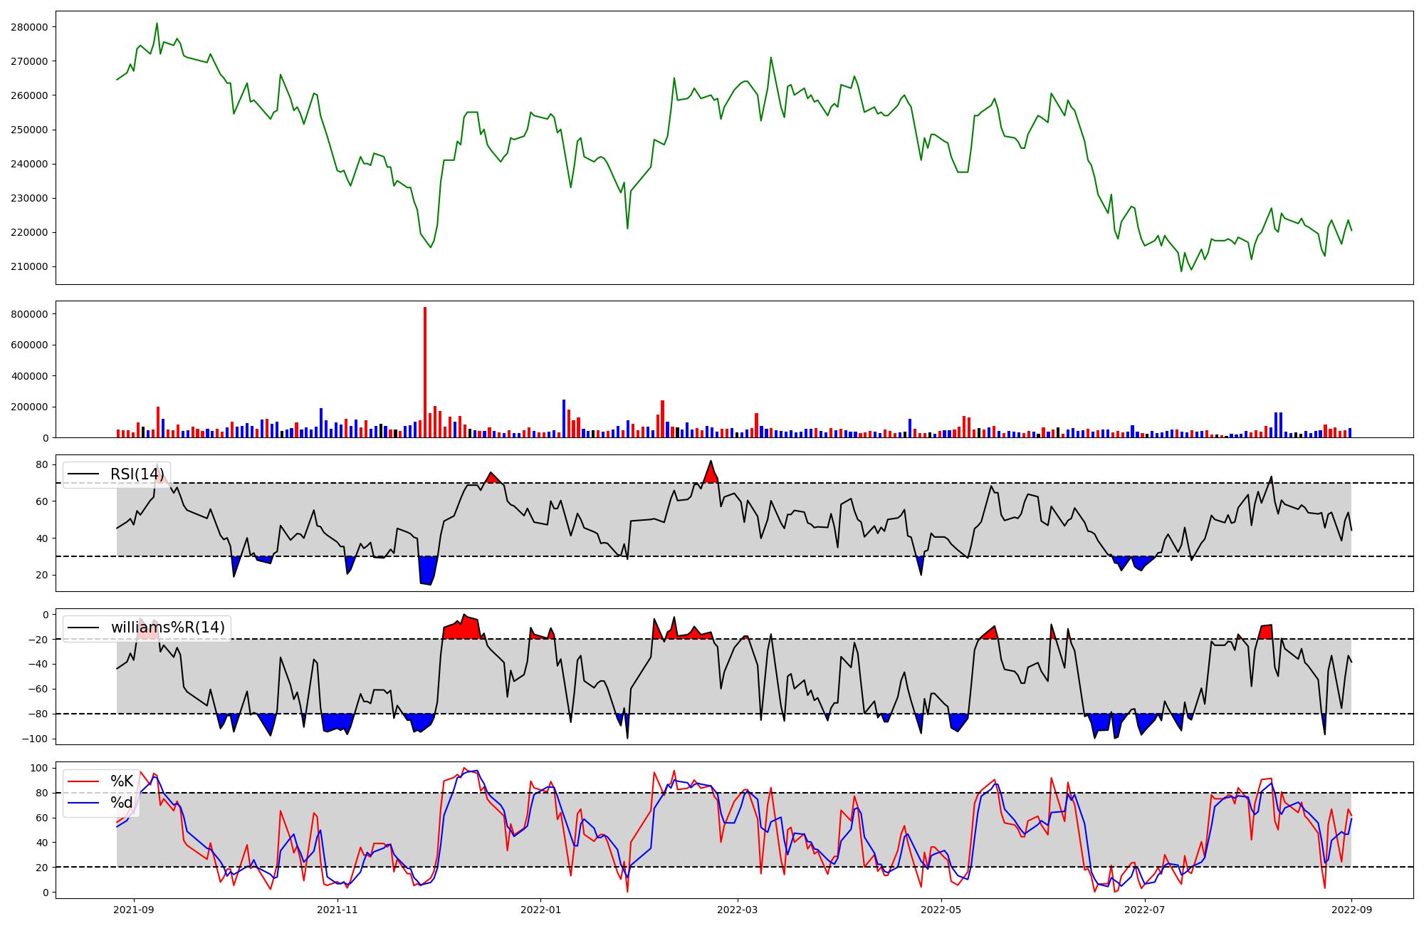Click the 2021-11 x-axis date label

point(337,910)
